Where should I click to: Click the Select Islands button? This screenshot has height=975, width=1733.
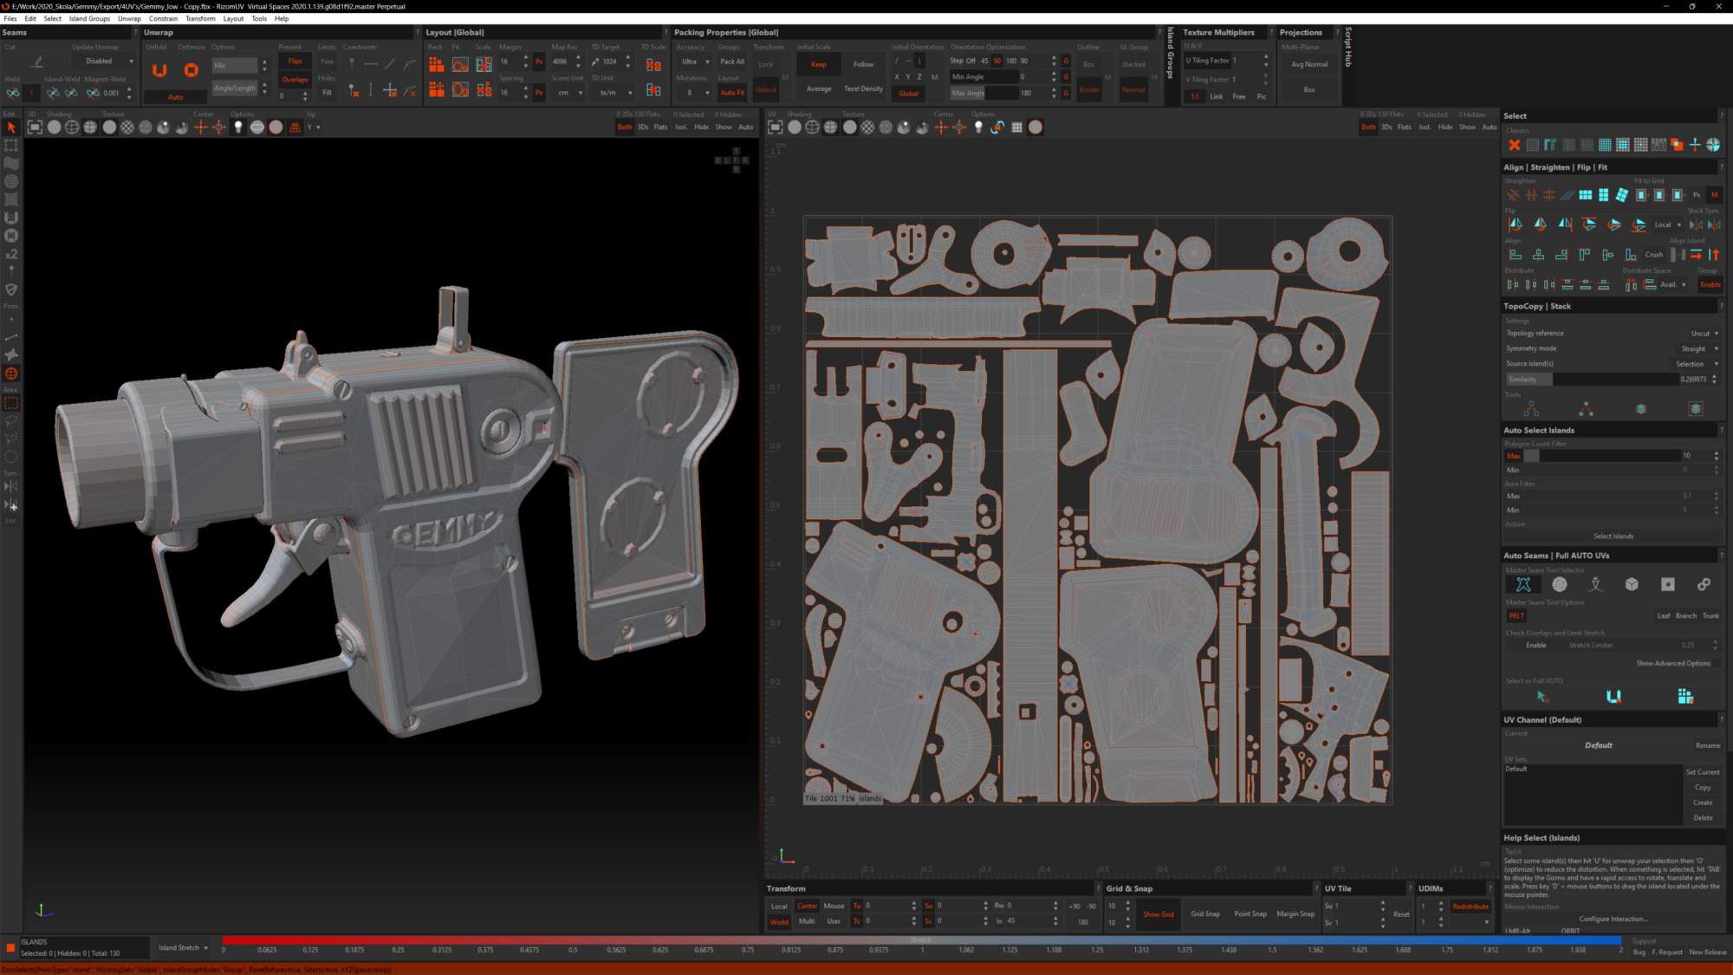click(x=1613, y=536)
